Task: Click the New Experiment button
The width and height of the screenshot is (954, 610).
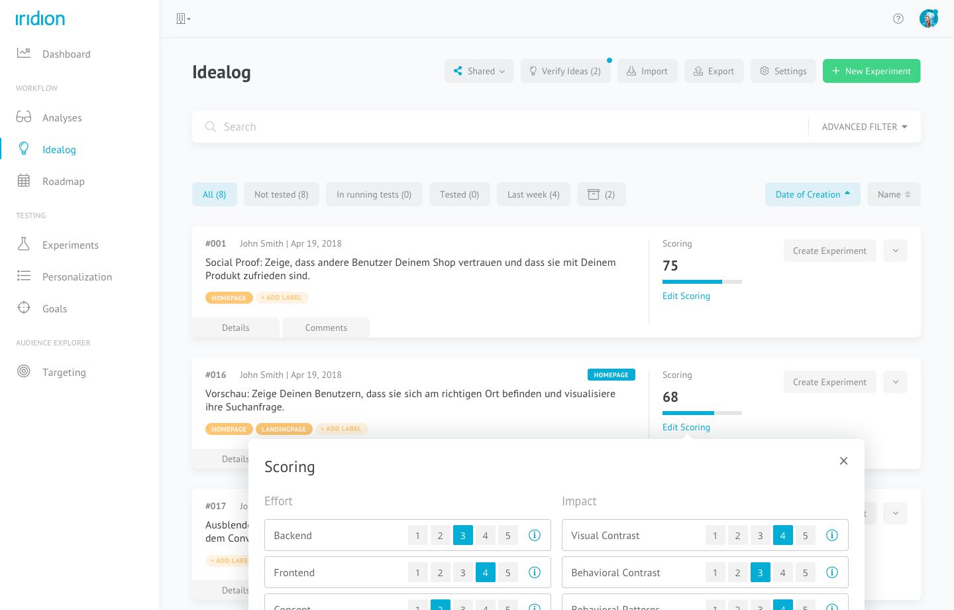Action: click(871, 71)
